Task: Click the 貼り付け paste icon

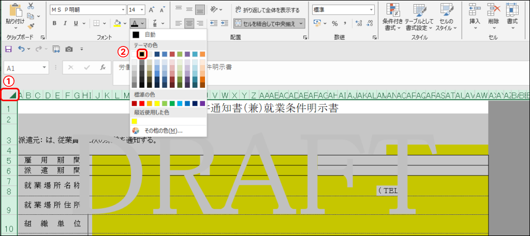Action: pos(15,10)
